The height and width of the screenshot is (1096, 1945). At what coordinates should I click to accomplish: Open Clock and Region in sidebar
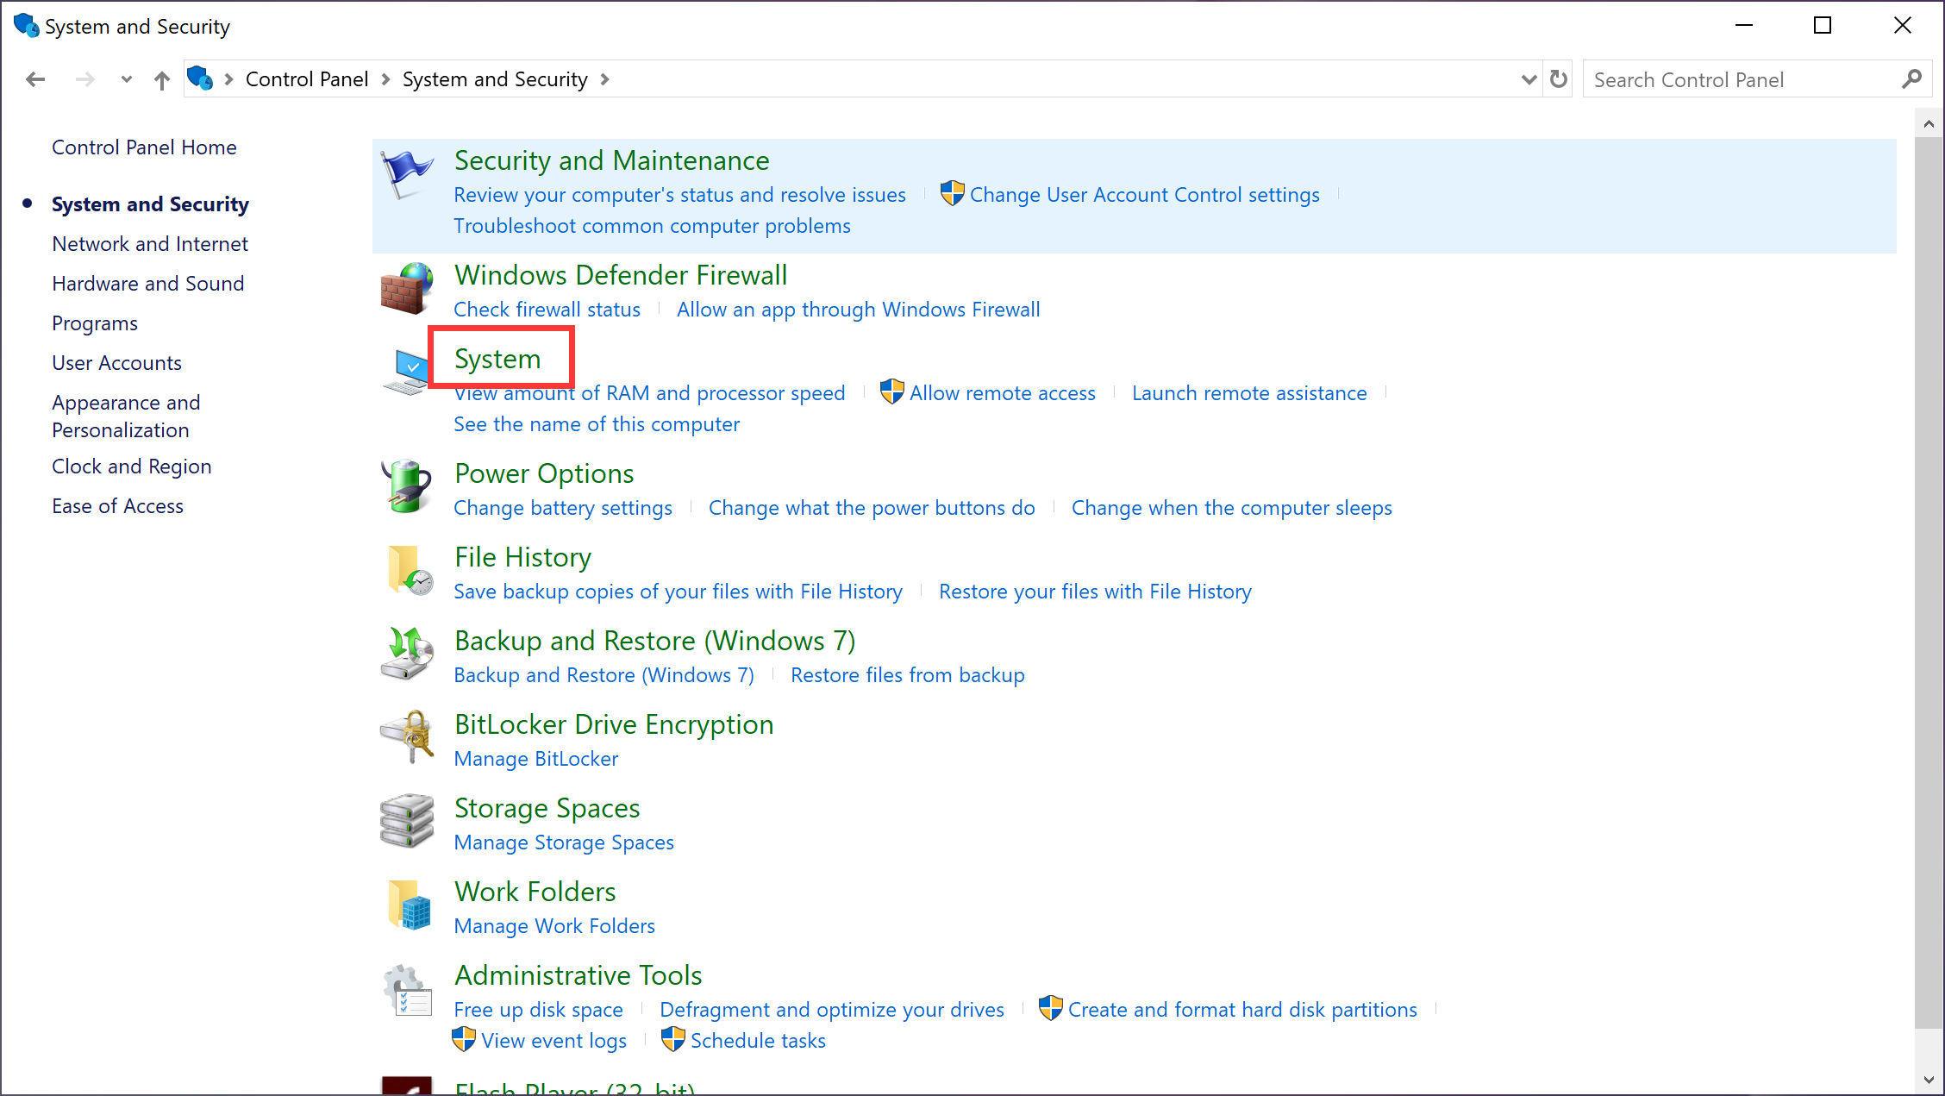click(x=132, y=467)
